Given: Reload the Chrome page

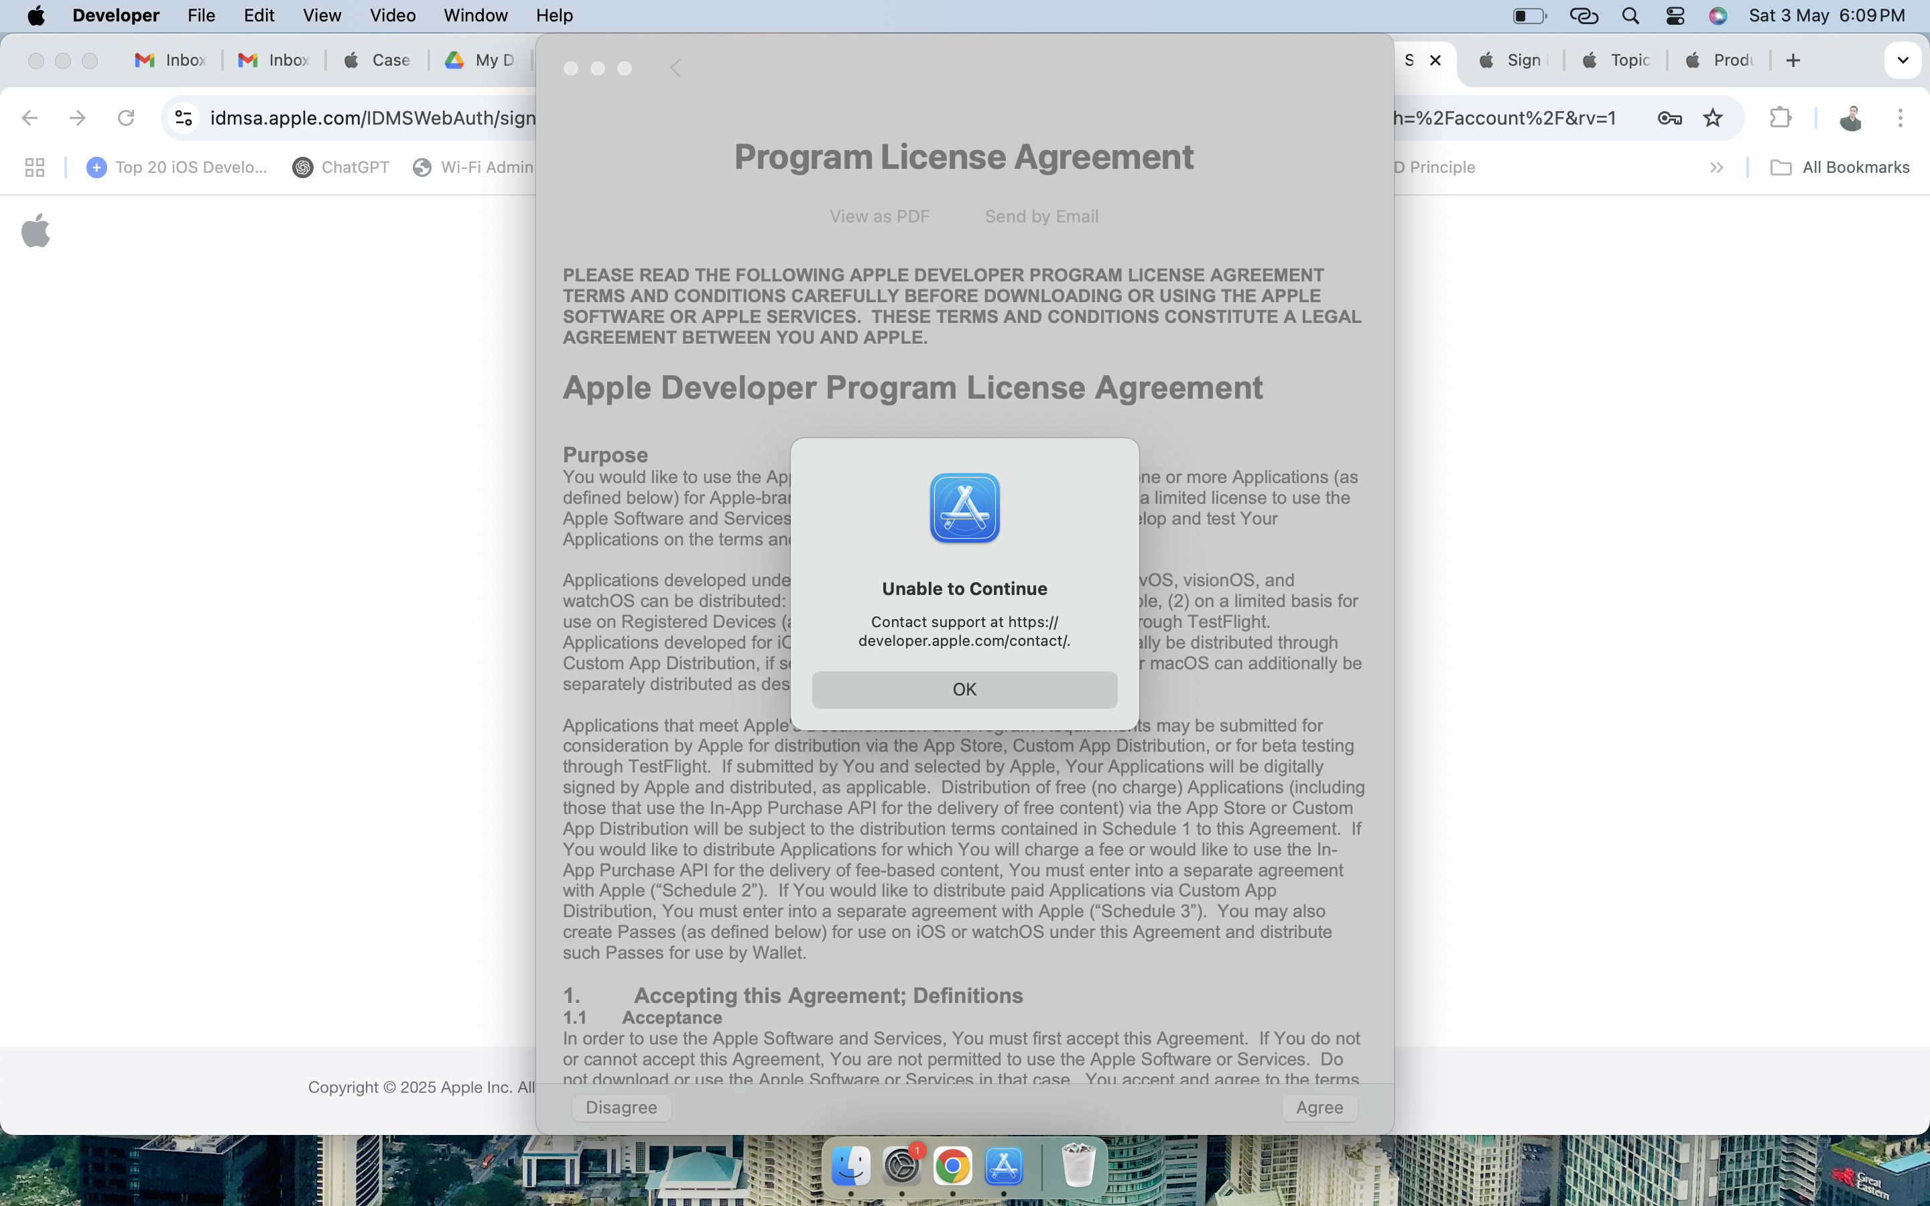Looking at the screenshot, I should tap(126, 118).
